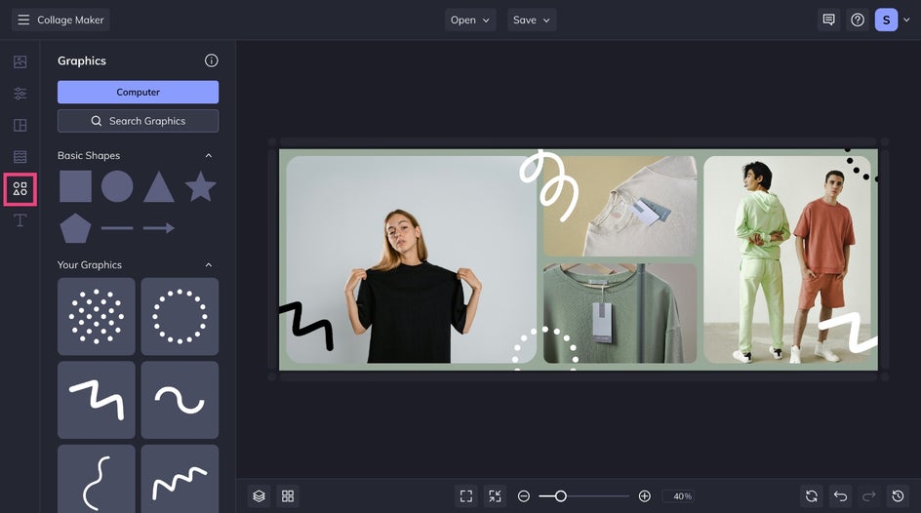
Task: Collapse the Basic Shapes section
Action: coord(209,155)
